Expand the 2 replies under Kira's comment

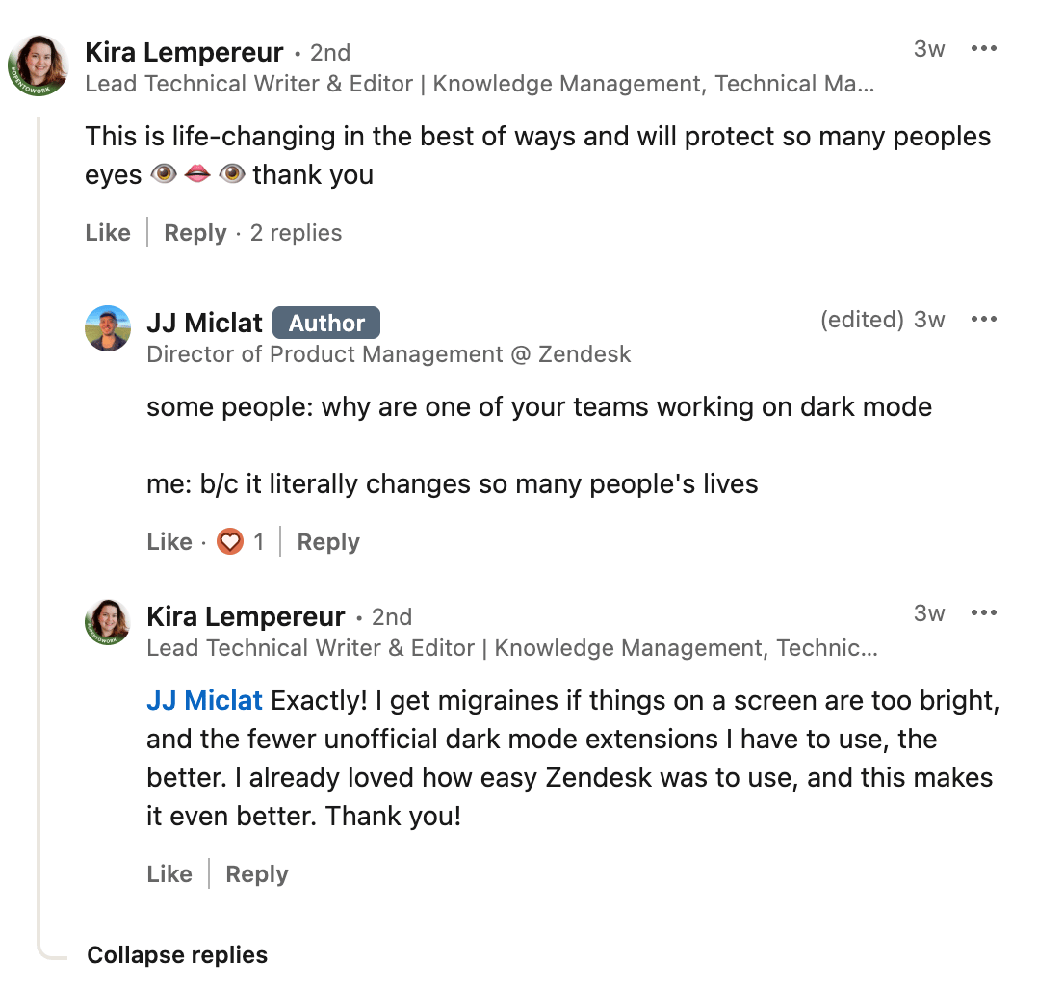coord(296,232)
